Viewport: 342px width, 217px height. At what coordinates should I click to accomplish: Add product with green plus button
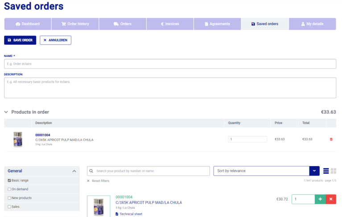320,199
